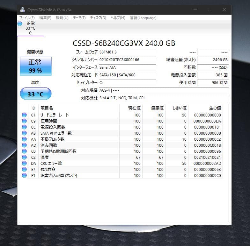The width and height of the screenshot is (250, 246).
Task: Click the status orb for ID A8
Action: point(24,133)
